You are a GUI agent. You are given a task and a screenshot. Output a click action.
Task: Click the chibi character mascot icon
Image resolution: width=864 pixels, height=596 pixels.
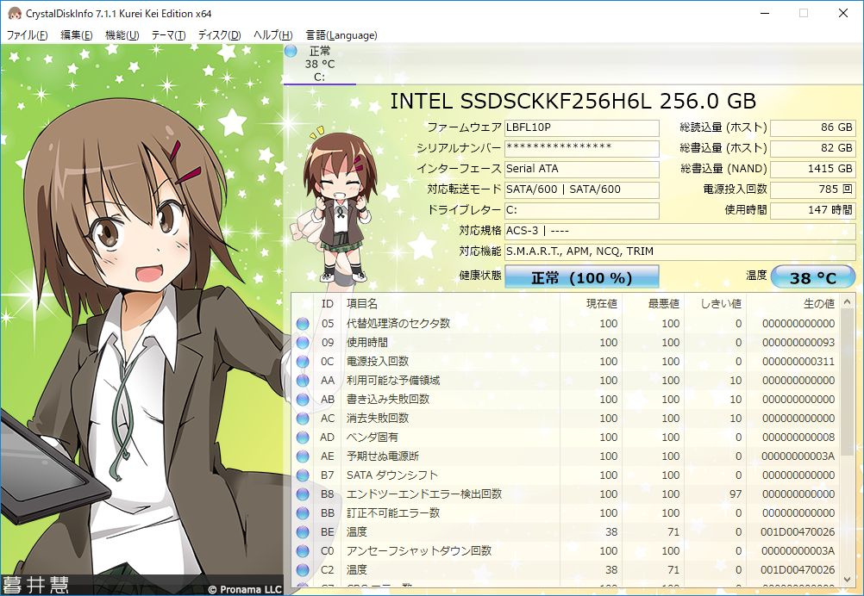coord(338,205)
